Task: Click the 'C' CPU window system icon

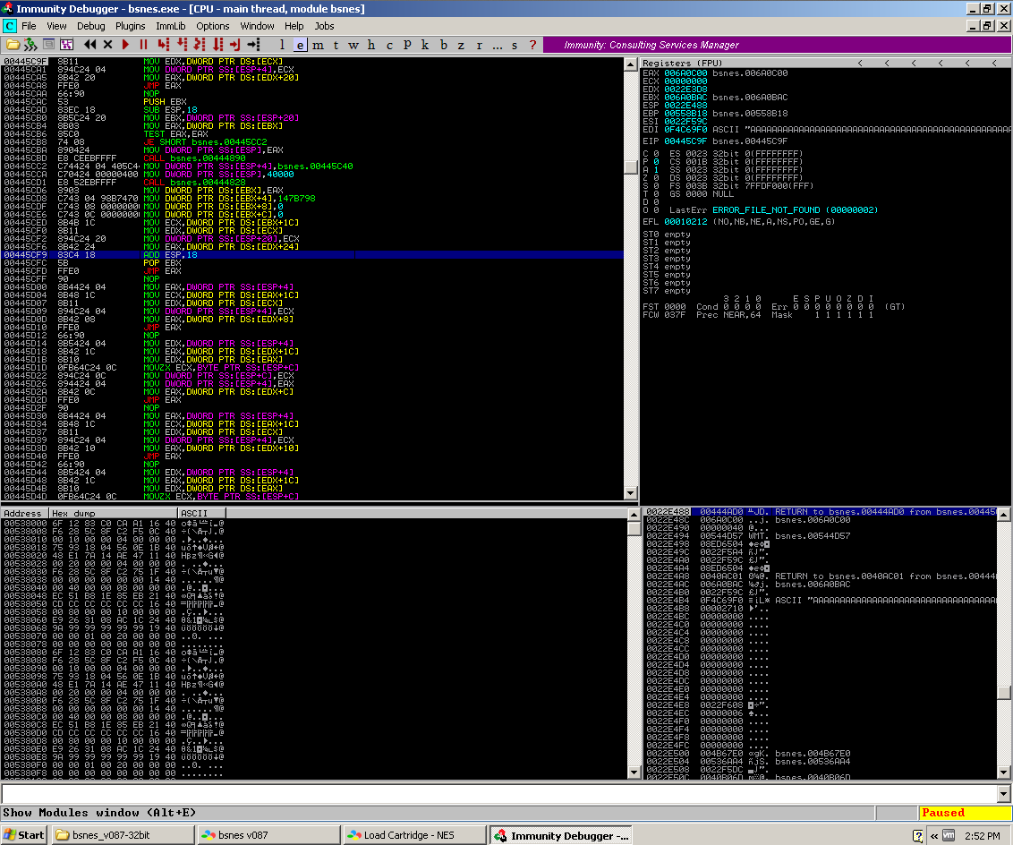Action: [10, 26]
